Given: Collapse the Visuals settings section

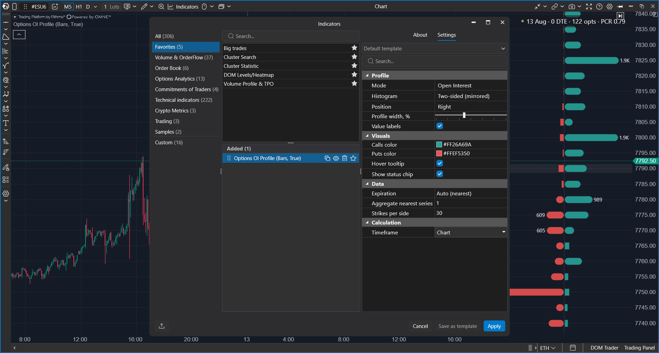Looking at the screenshot, I should tap(367, 136).
